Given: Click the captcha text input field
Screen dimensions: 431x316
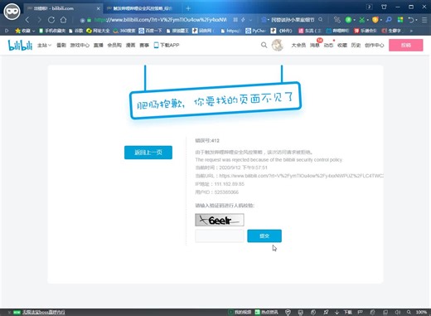Looking at the screenshot, I should (x=220, y=236).
